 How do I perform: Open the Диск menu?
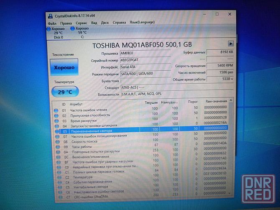tap(105, 23)
